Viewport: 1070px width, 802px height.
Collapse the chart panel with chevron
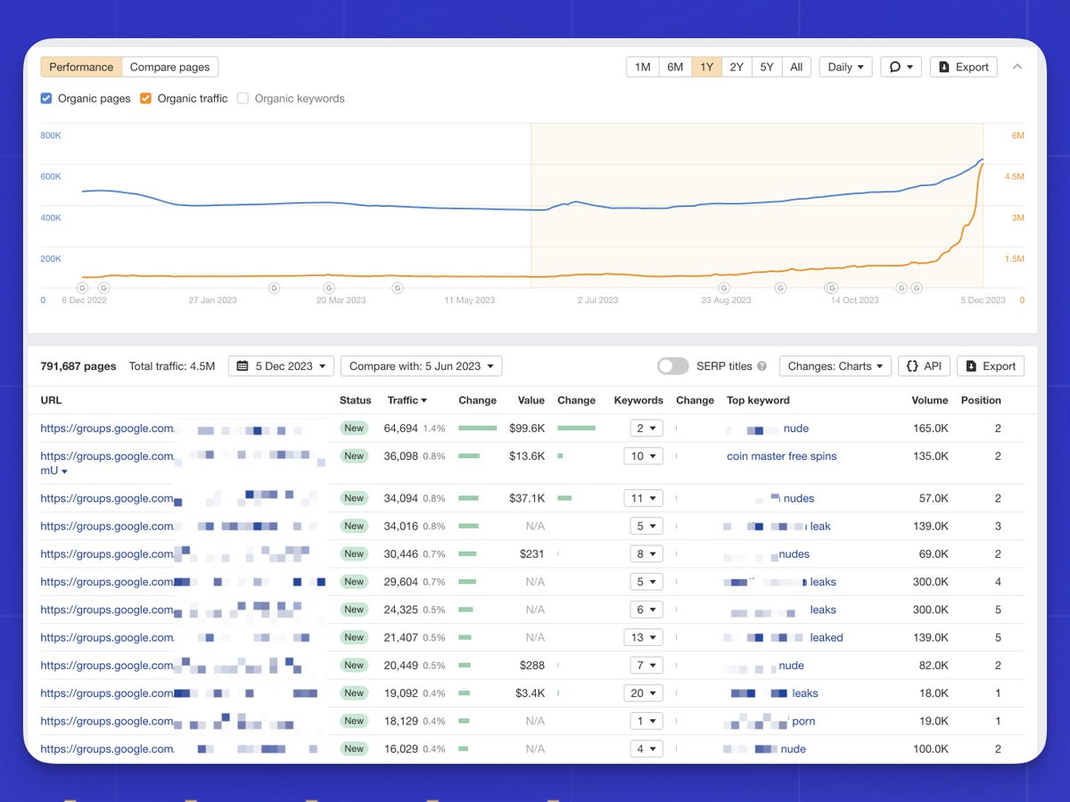[1017, 67]
